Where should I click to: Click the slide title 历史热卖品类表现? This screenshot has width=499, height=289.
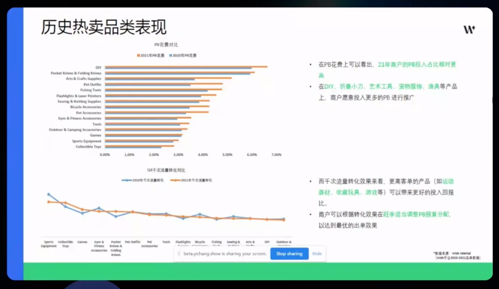pyautogui.click(x=104, y=28)
